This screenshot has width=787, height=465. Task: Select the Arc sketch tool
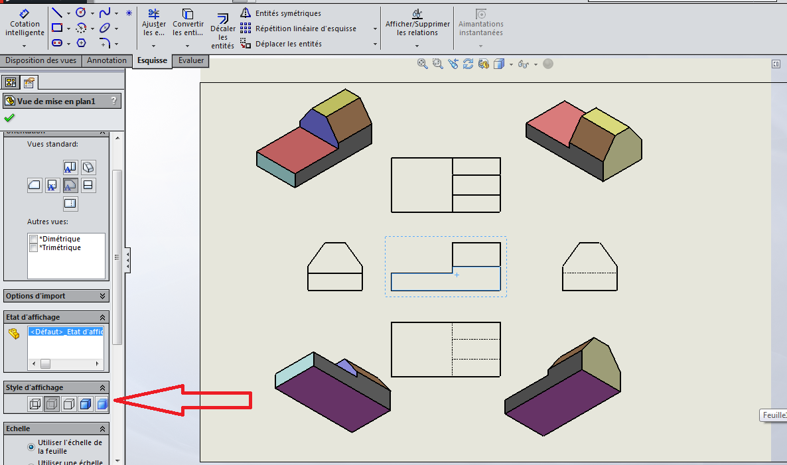coord(81,28)
